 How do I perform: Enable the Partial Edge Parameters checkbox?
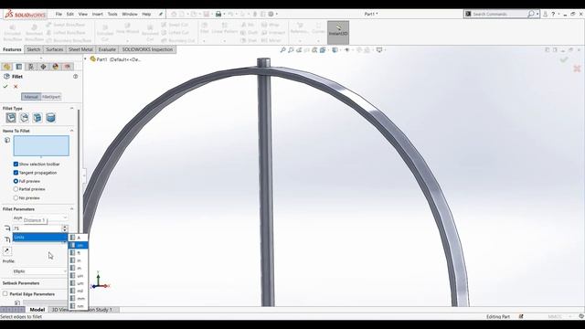coord(5,294)
